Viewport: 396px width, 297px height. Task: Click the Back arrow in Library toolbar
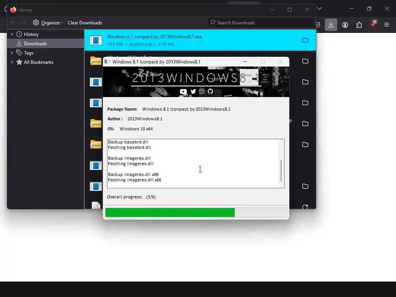click(x=14, y=23)
